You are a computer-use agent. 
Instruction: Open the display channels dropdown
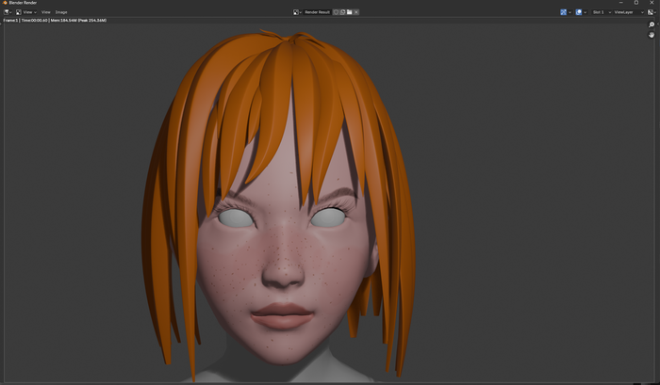coord(651,12)
